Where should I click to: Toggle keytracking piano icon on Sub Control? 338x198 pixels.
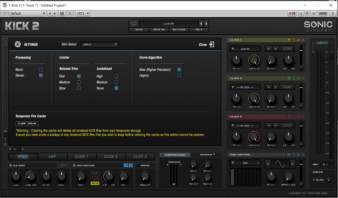(289, 155)
